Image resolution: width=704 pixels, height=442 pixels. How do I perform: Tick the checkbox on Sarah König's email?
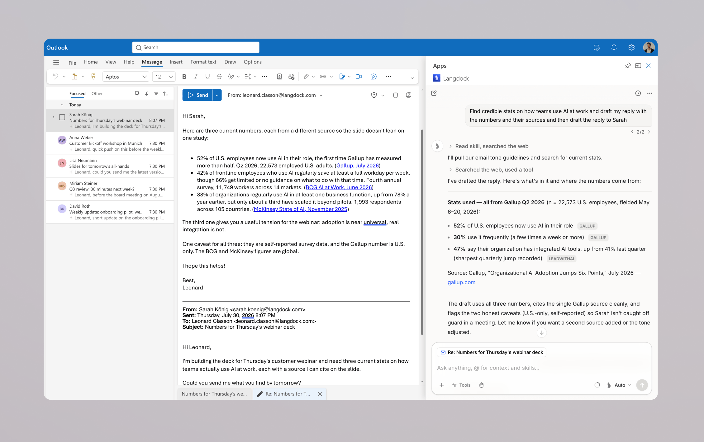point(62,117)
